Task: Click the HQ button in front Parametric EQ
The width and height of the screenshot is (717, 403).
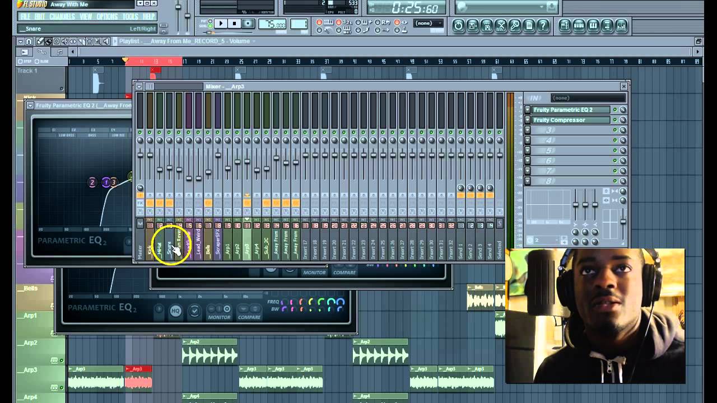Action: (x=176, y=311)
